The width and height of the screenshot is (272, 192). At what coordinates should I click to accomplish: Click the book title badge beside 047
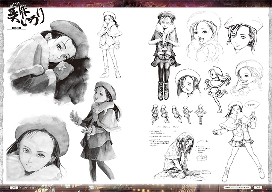(237, 187)
